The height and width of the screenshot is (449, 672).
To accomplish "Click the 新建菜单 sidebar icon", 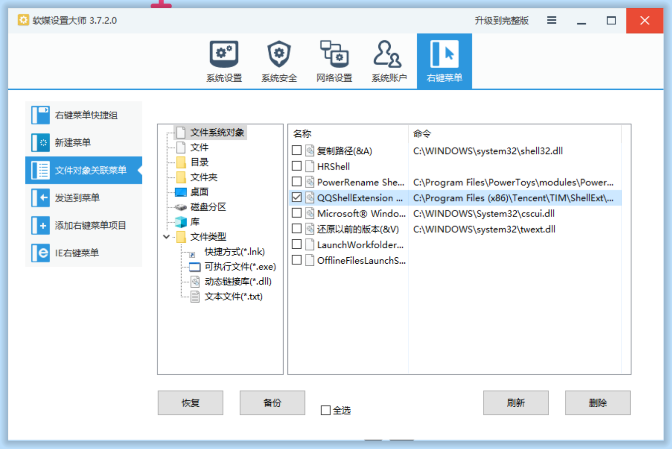I will [40, 143].
